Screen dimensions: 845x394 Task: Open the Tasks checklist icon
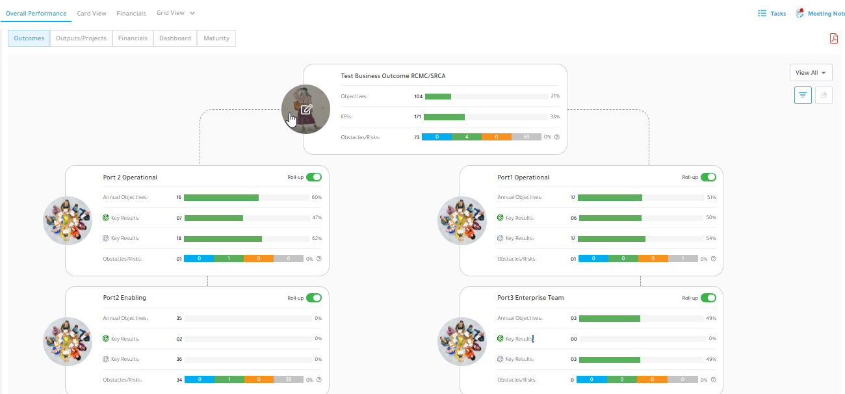[762, 13]
